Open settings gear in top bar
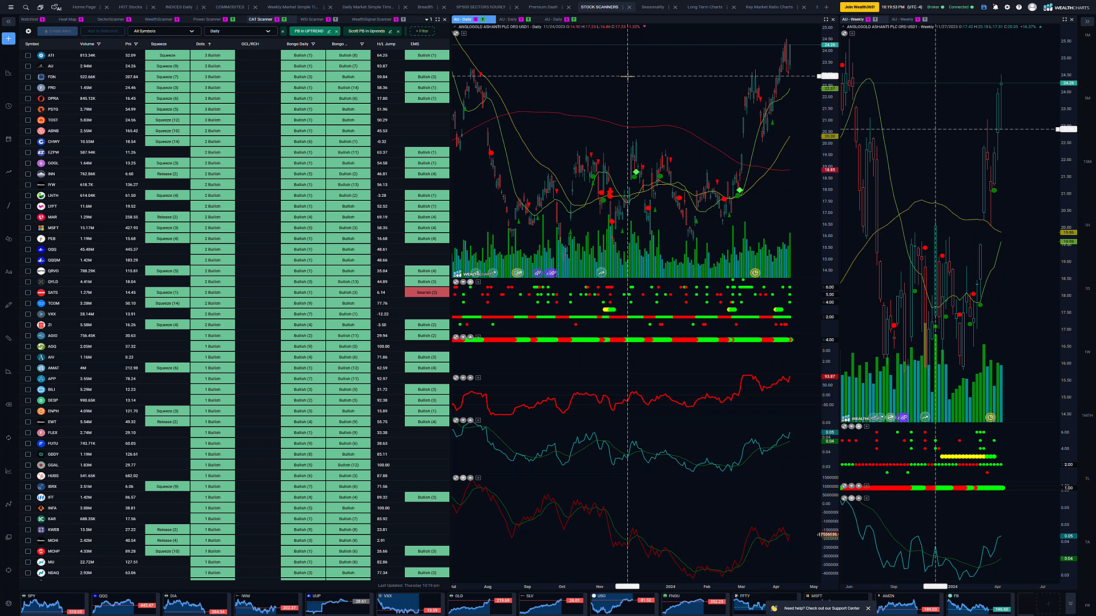Viewport: 1096px width, 616px height. pyautogui.click(x=1007, y=7)
